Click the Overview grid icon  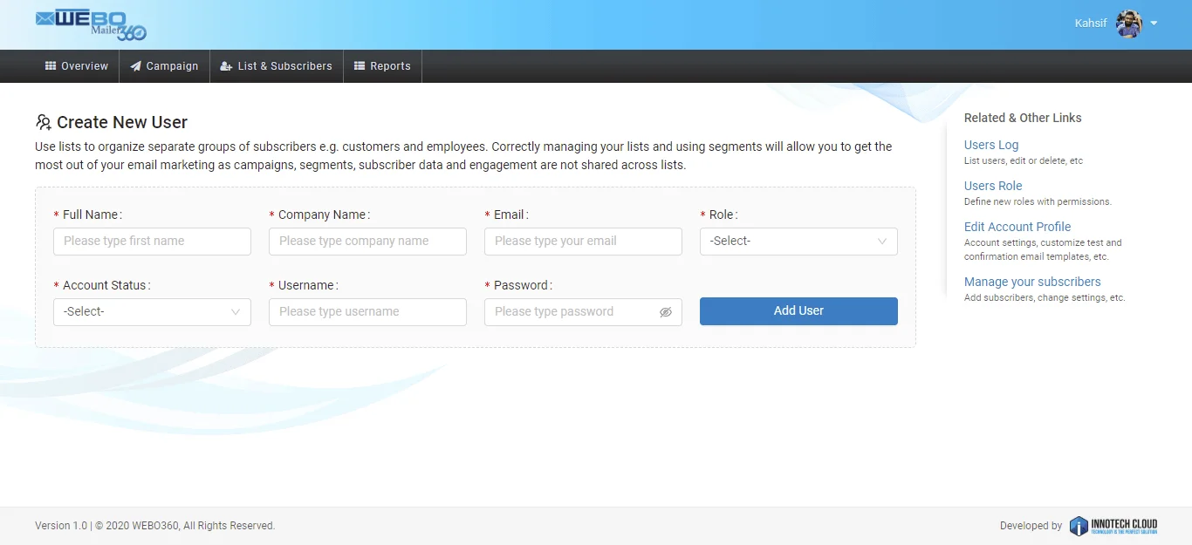pos(51,66)
